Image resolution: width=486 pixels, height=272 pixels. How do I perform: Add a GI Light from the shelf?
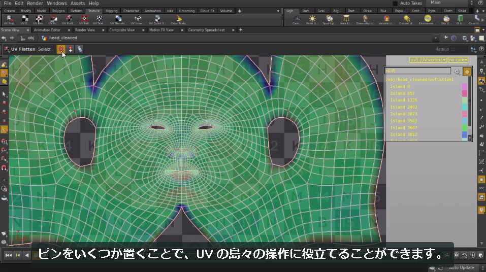click(x=460, y=20)
